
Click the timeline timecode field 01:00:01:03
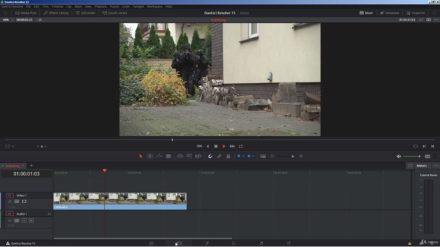click(27, 174)
